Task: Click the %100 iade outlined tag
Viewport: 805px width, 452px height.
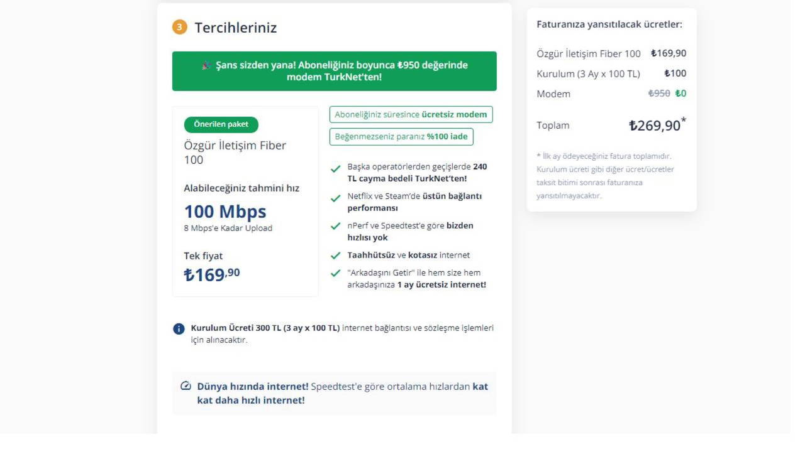Action: (401, 137)
